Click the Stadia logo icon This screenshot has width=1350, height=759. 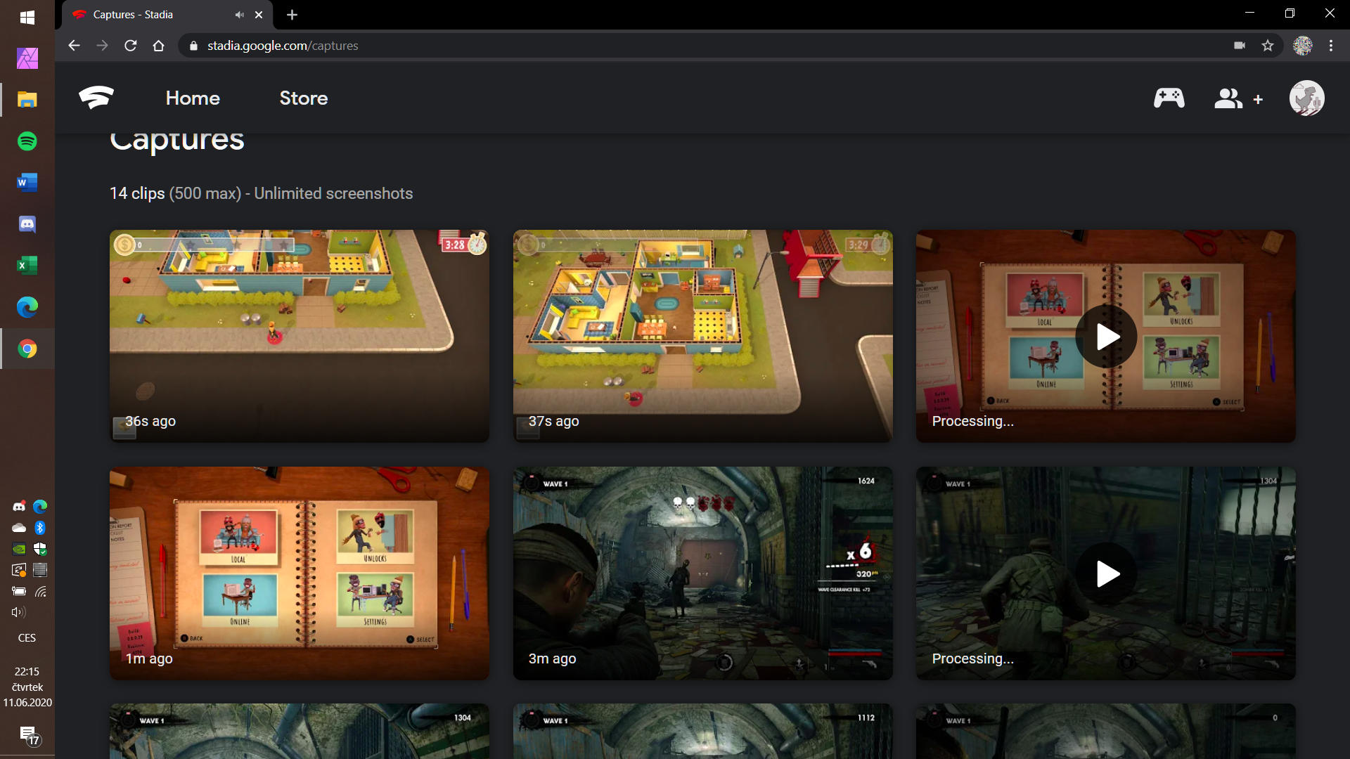pos(96,98)
